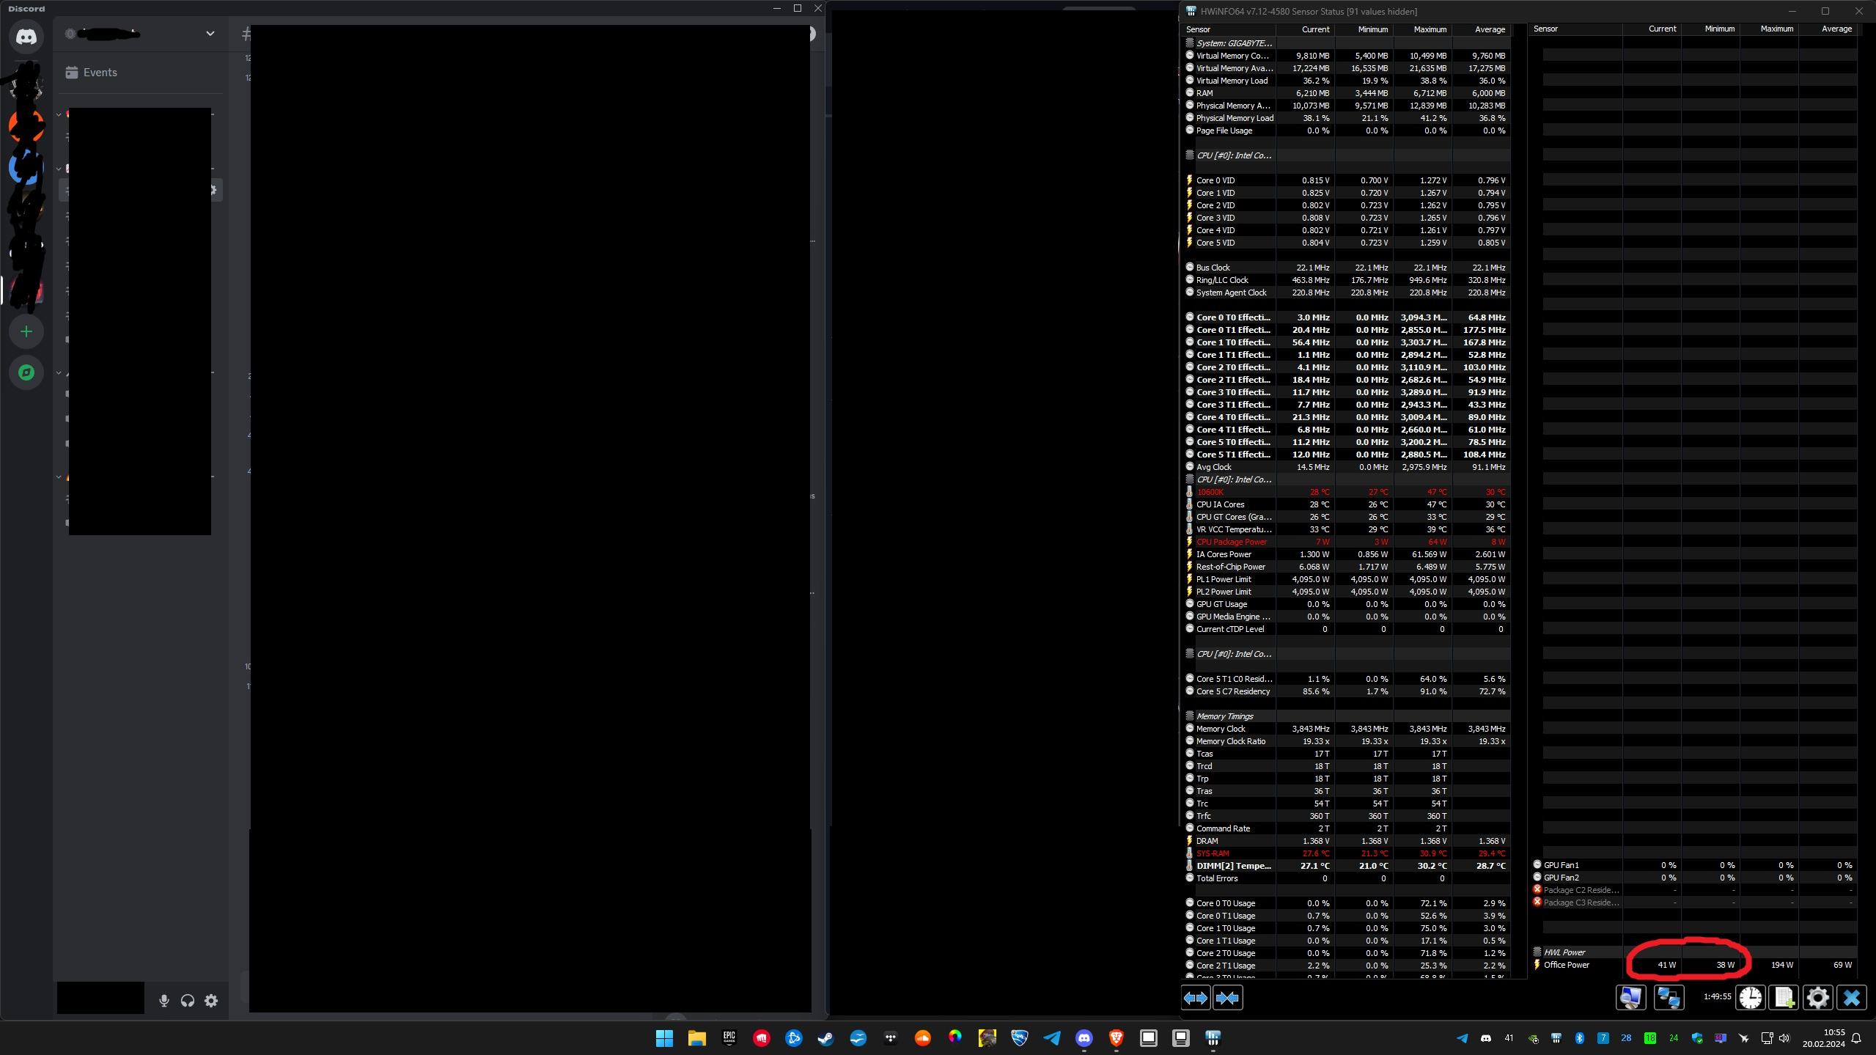
Task: Open HWiNFO summary monitor icon
Action: pos(1630,997)
